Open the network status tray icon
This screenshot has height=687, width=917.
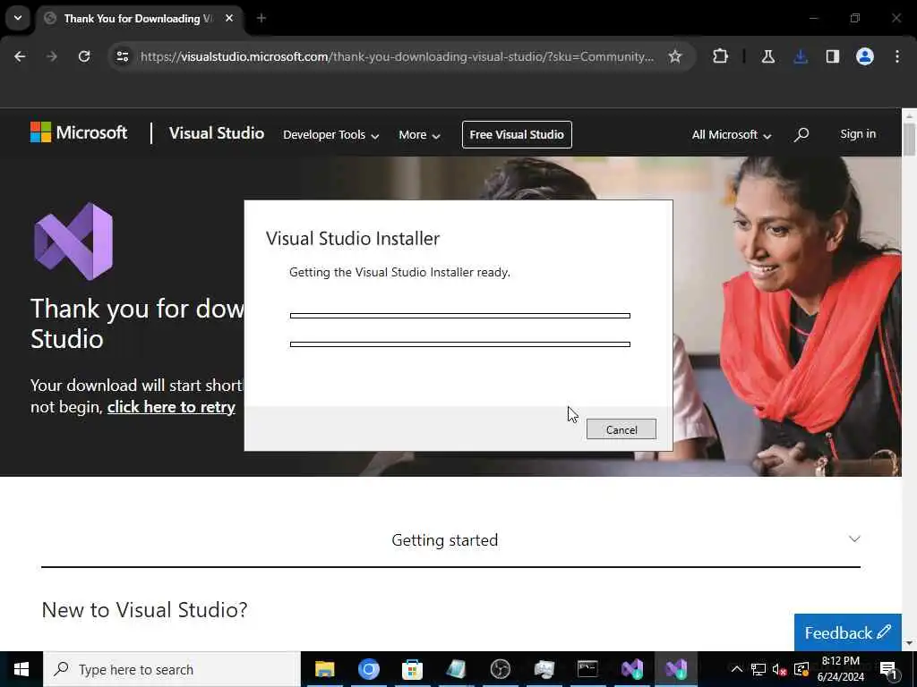tap(758, 669)
